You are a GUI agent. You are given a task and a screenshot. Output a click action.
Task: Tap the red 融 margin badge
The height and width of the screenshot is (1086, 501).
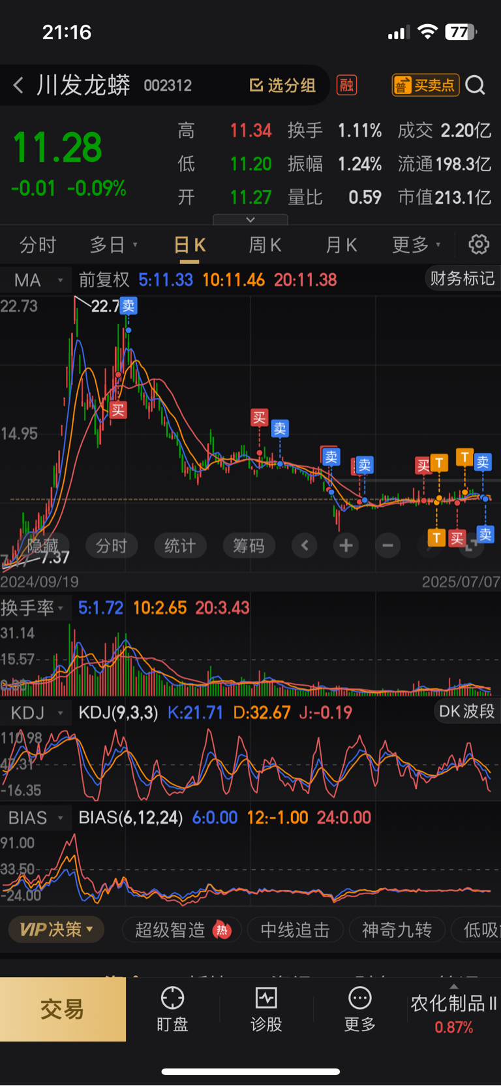346,85
